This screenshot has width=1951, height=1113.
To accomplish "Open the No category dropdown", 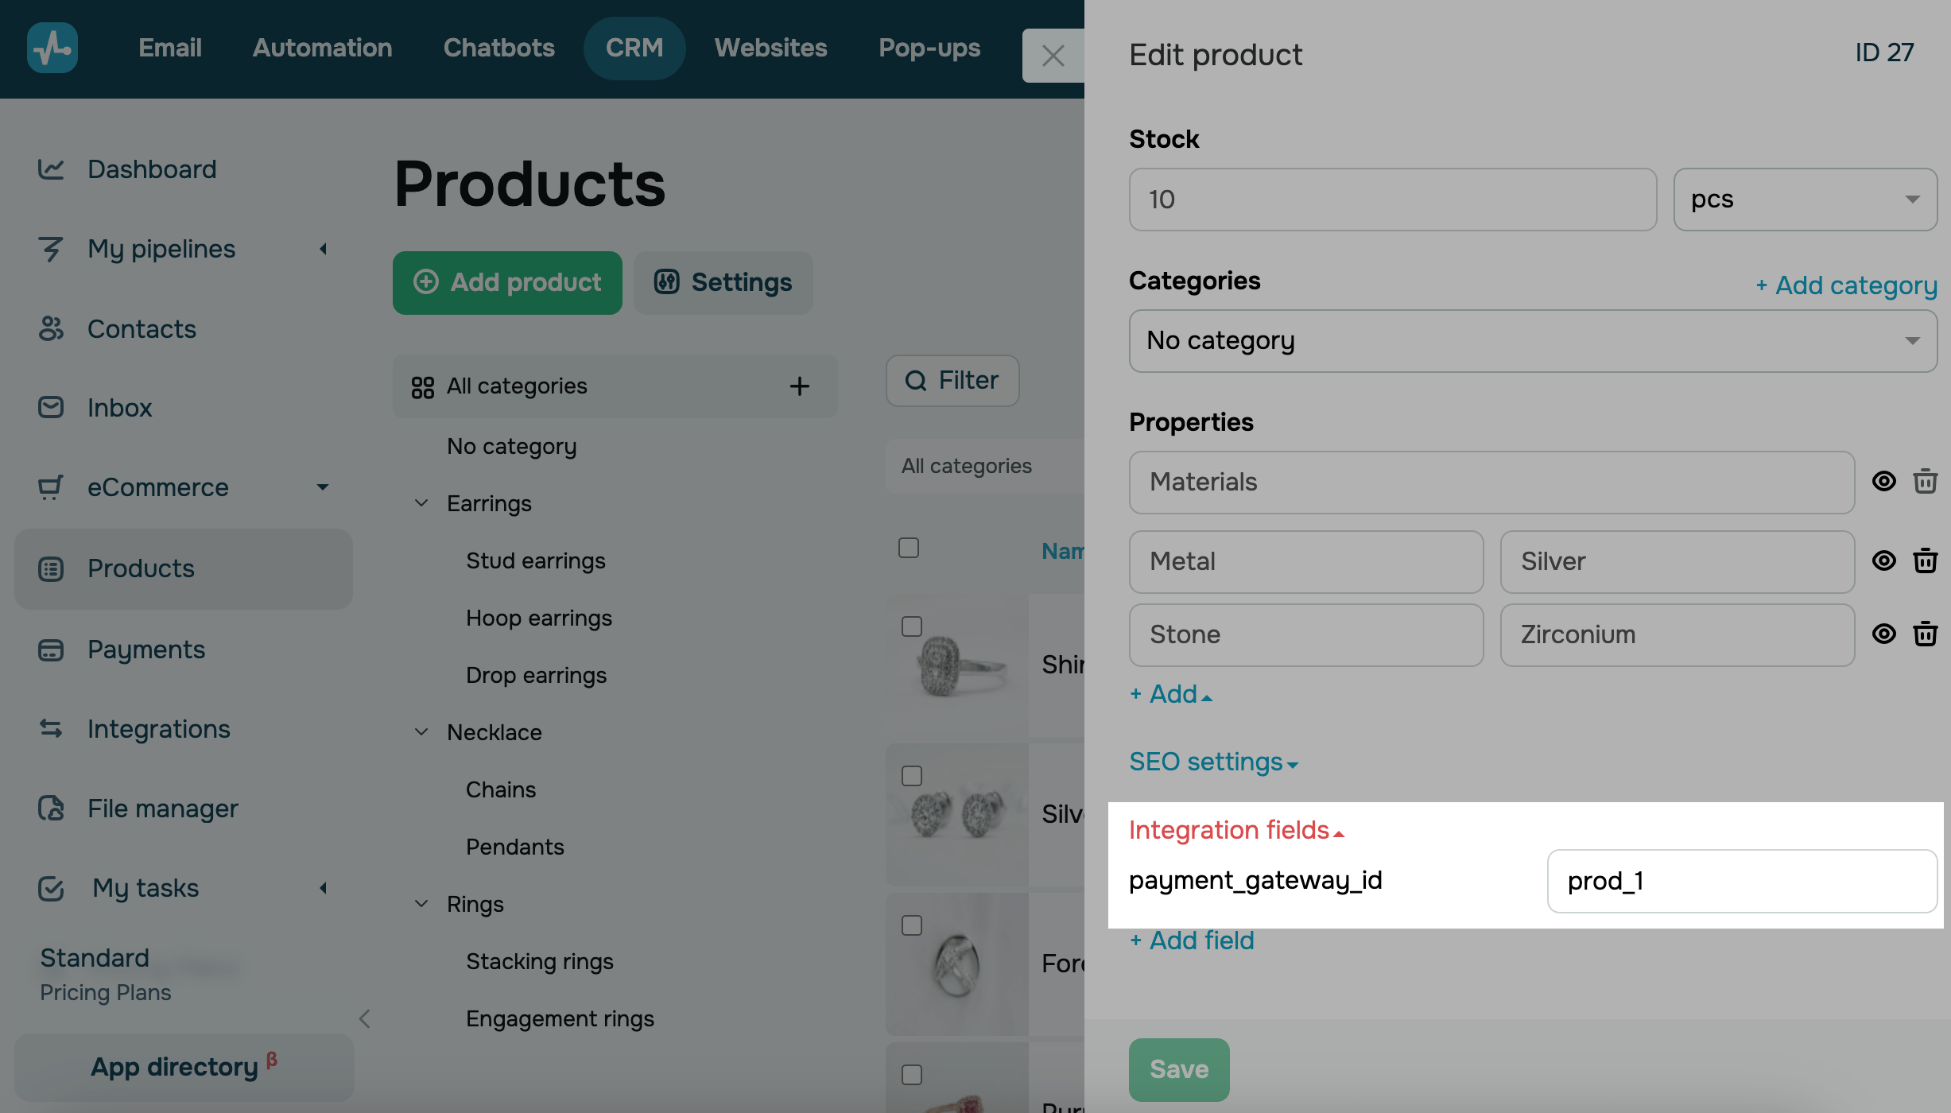I will [1532, 341].
